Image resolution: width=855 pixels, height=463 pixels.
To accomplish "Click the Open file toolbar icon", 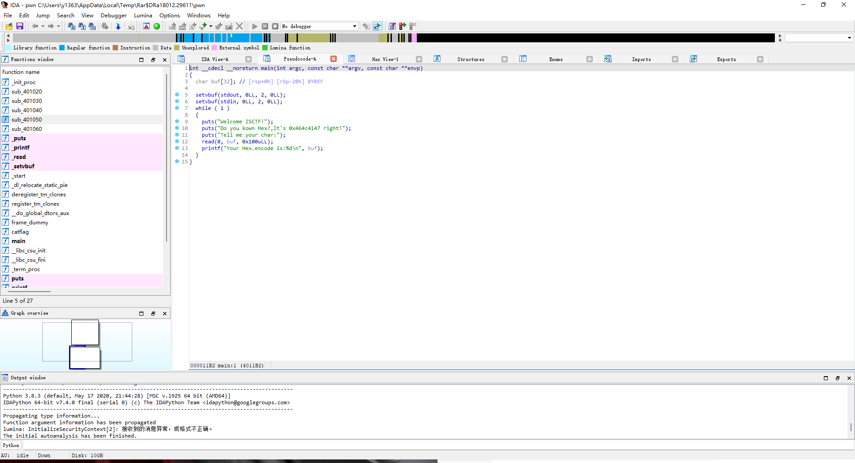I will pyautogui.click(x=9, y=26).
